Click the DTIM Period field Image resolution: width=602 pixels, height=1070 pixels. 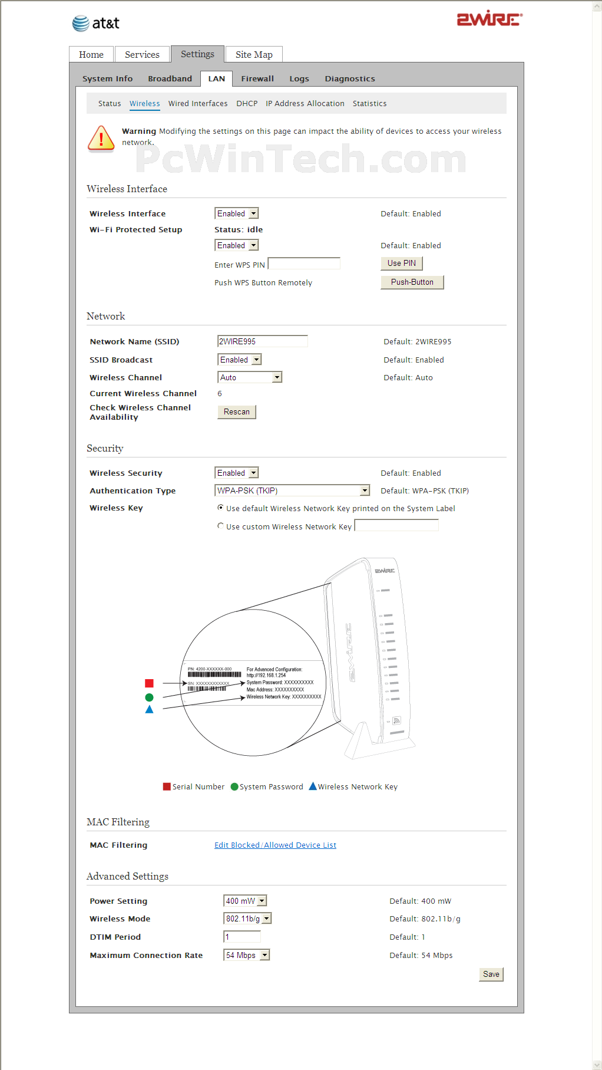tap(242, 937)
